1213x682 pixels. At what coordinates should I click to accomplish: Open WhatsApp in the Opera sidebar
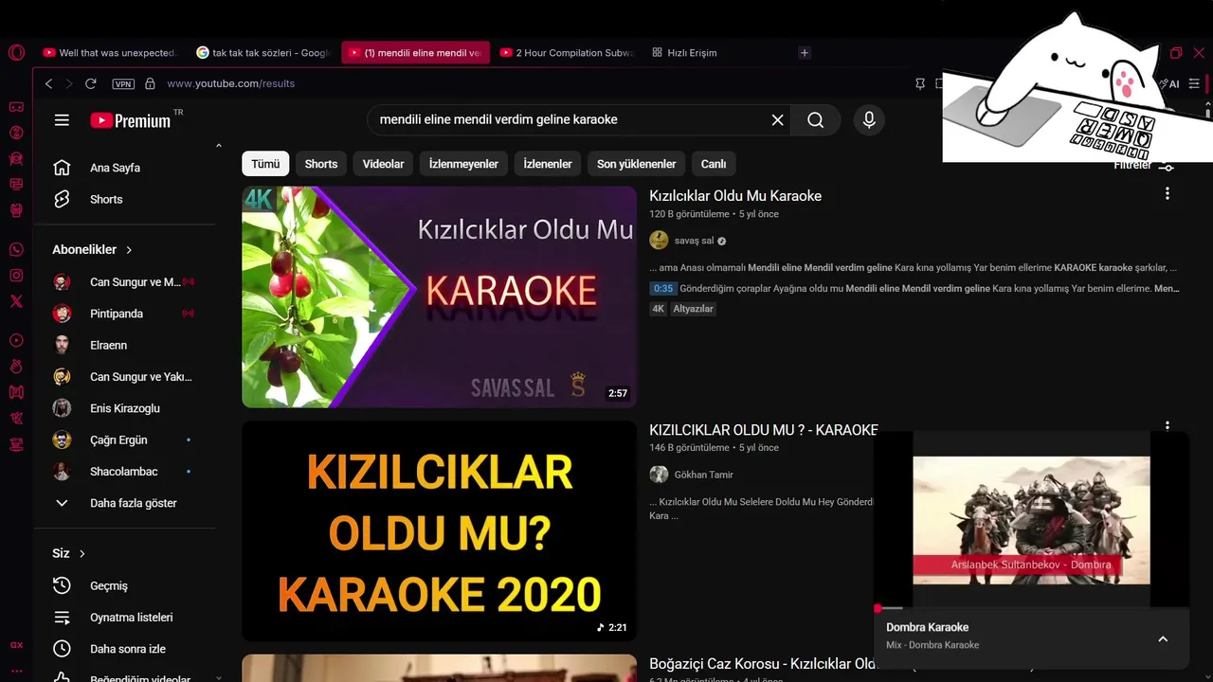(x=16, y=250)
